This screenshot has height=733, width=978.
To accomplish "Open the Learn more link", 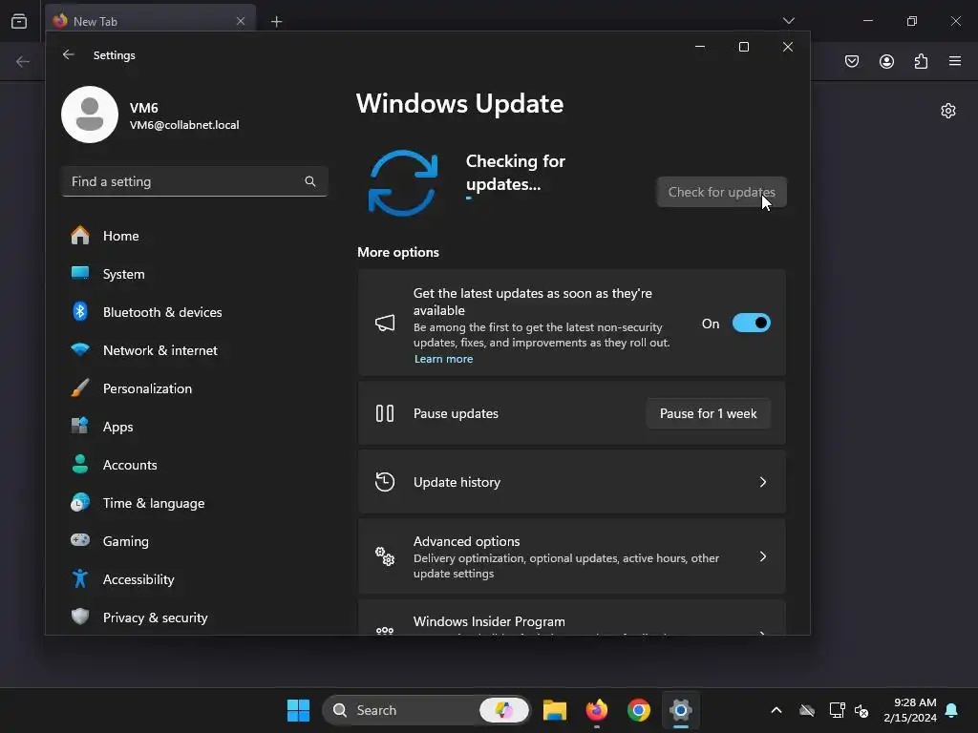I will click(443, 359).
